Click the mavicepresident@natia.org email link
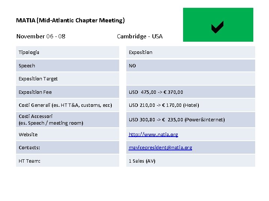Viewport: 269px width, 201px height. point(160,147)
